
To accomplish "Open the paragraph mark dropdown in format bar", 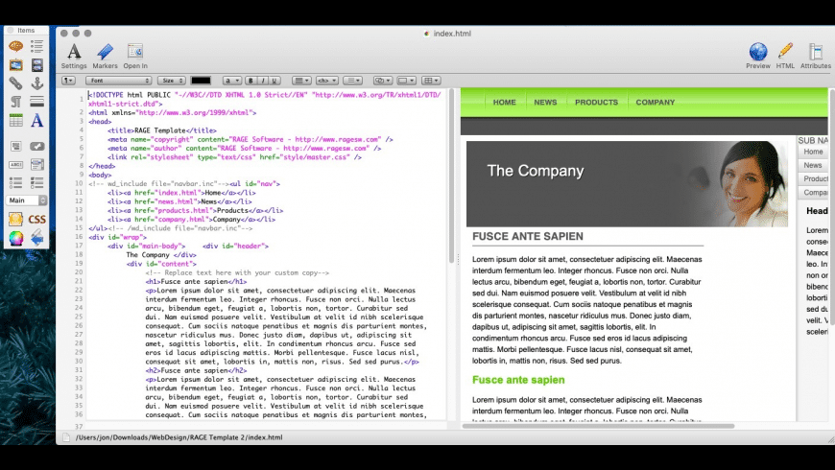I will coord(68,81).
